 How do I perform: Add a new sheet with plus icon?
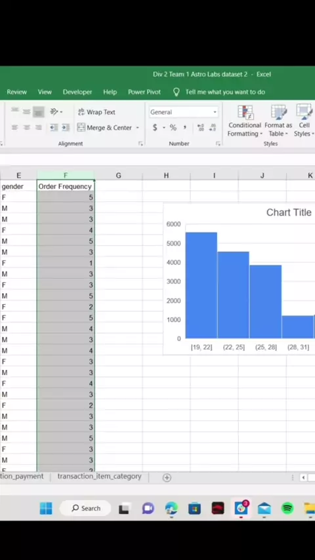click(167, 477)
